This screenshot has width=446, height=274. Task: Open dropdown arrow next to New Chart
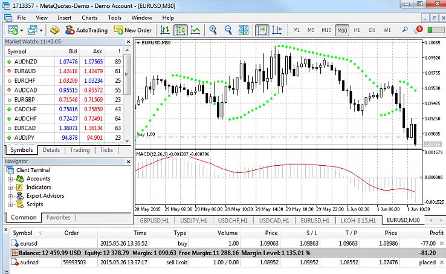click(x=22, y=30)
